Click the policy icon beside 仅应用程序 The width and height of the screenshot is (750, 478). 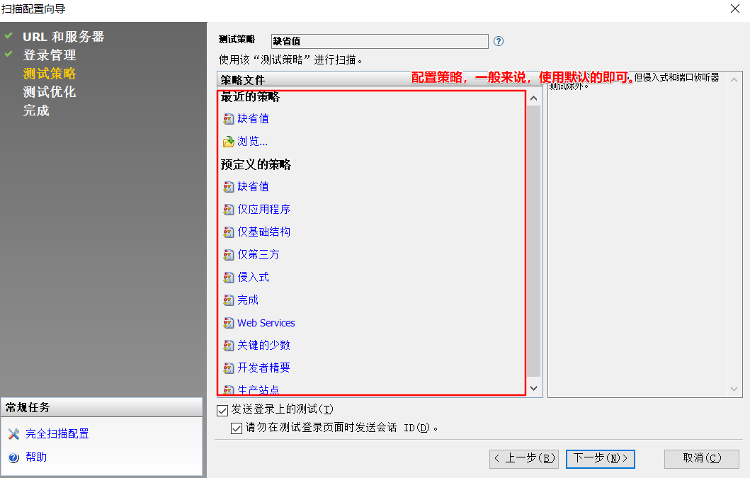click(x=229, y=210)
